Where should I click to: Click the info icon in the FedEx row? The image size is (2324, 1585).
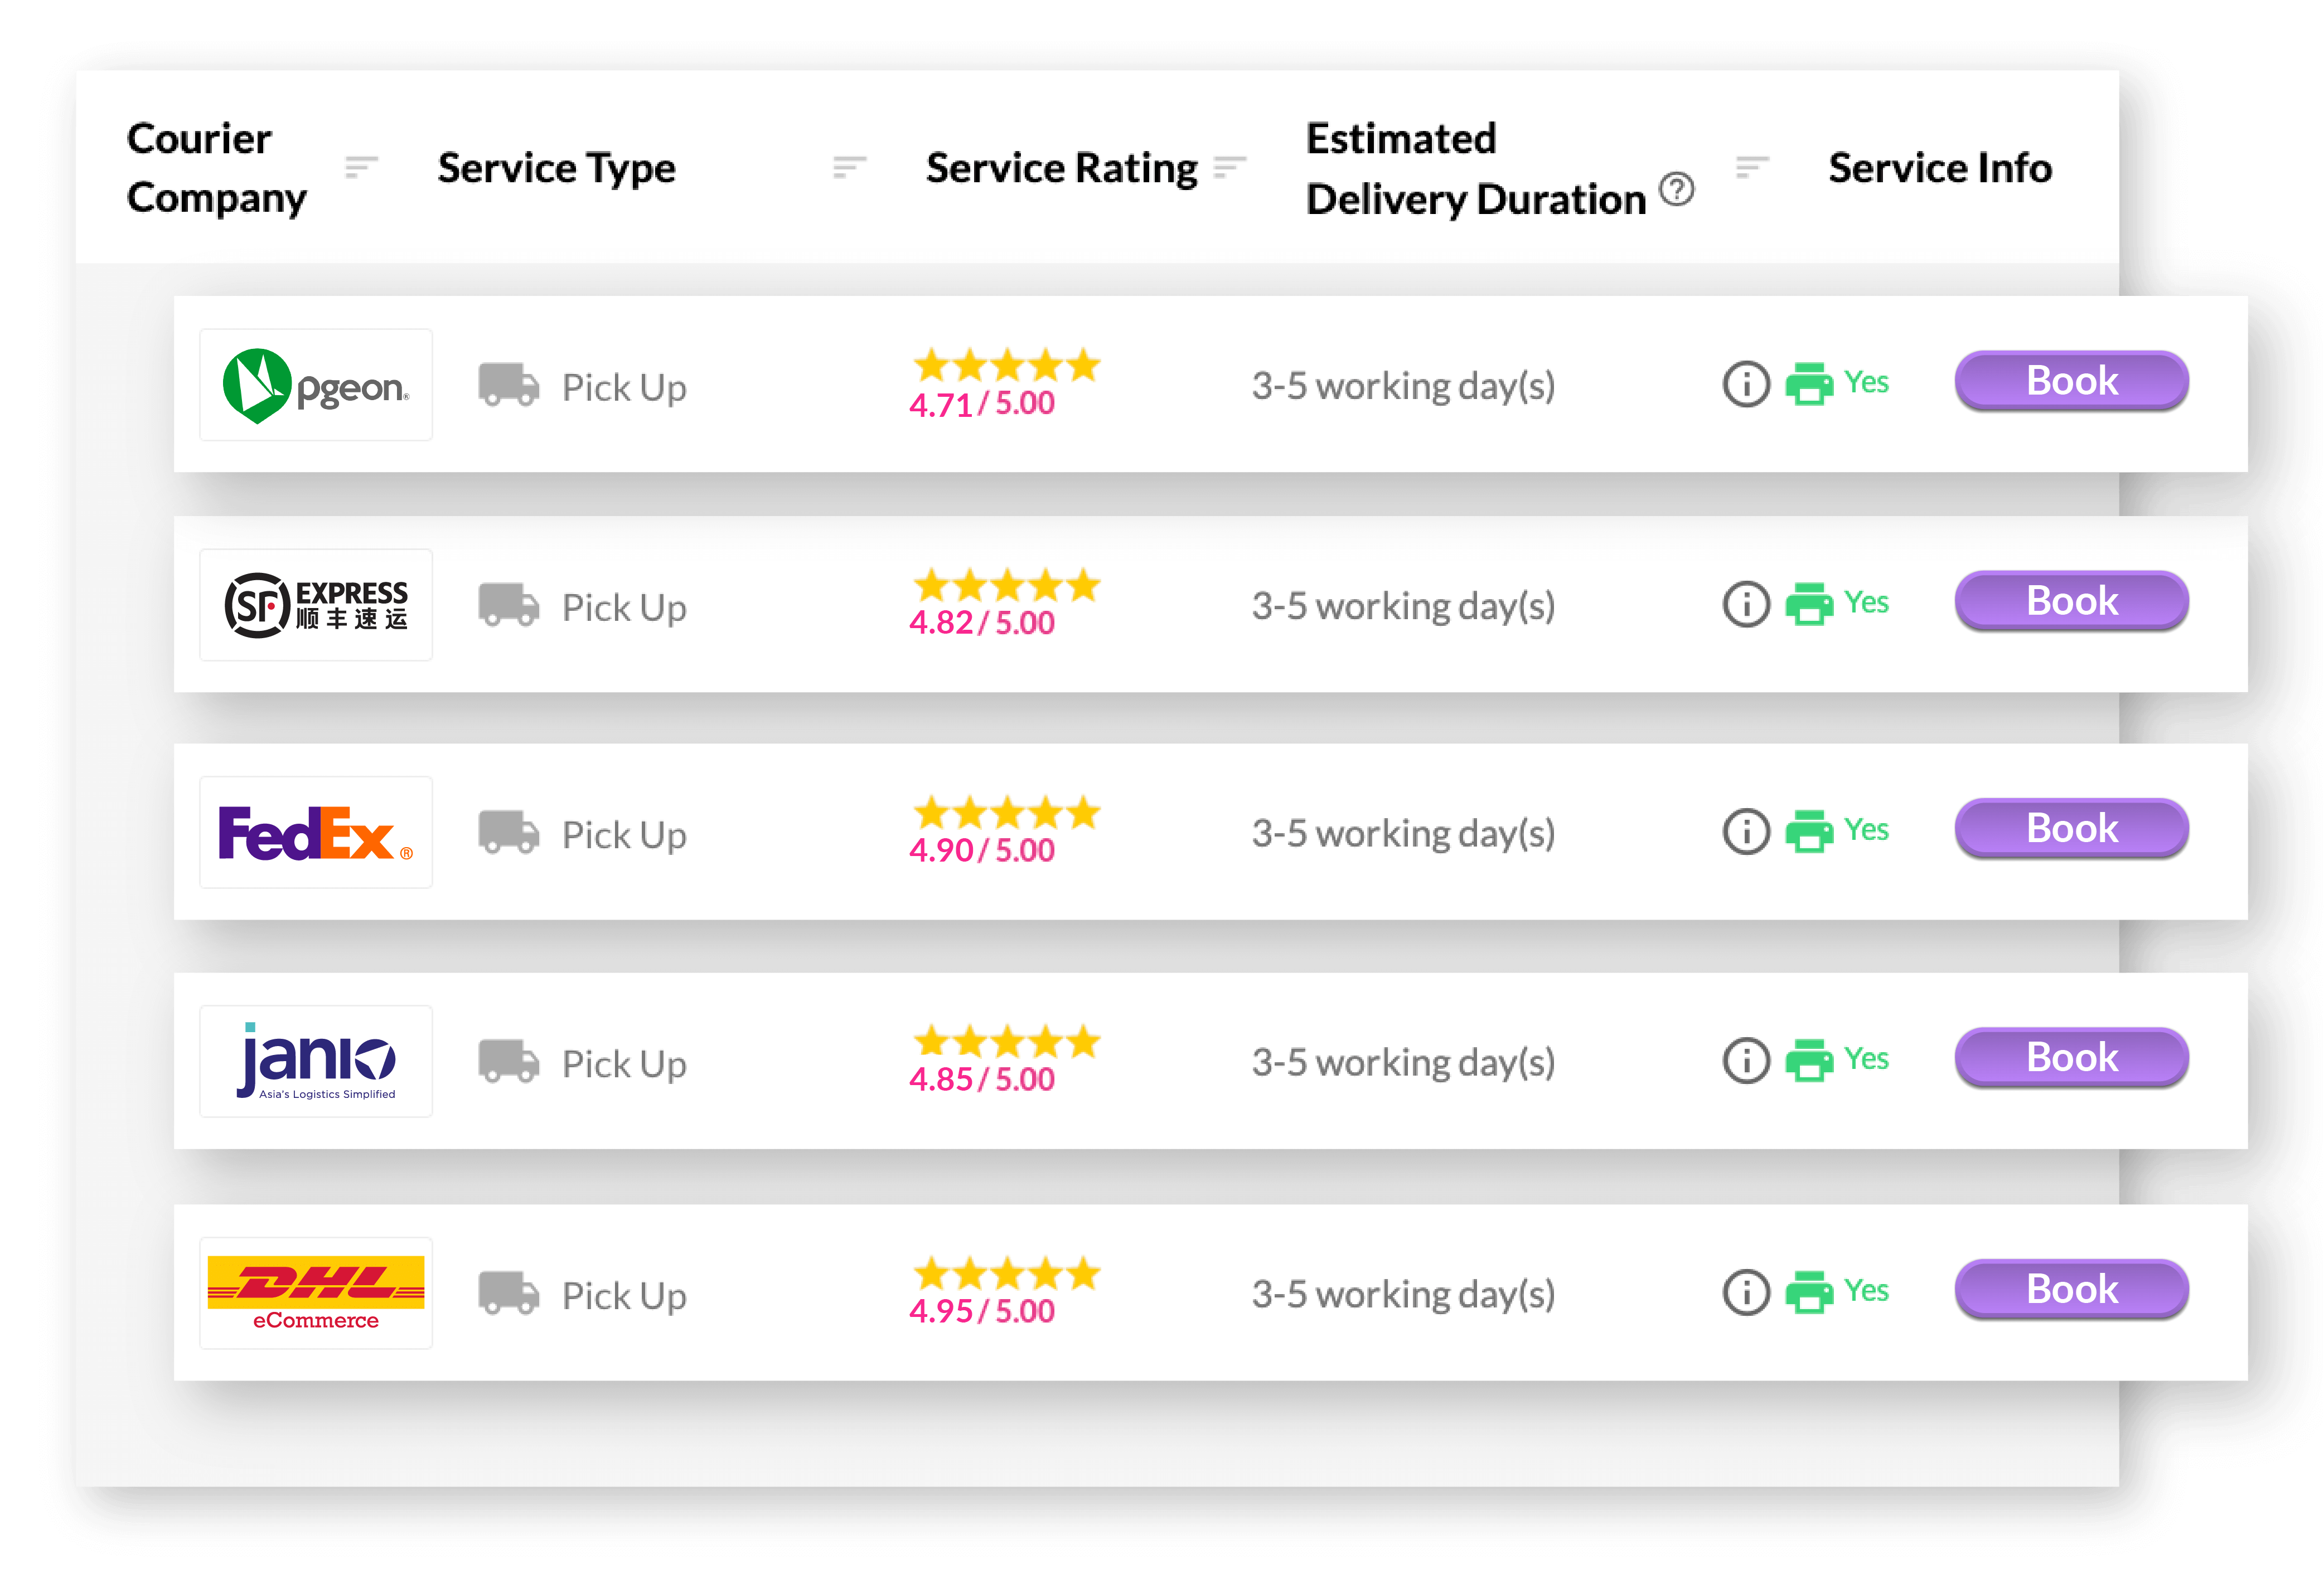pos(1746,832)
